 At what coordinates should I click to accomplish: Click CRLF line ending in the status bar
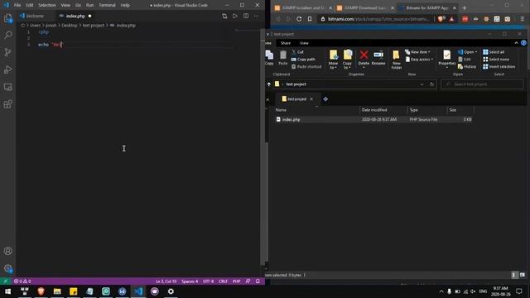(223, 281)
